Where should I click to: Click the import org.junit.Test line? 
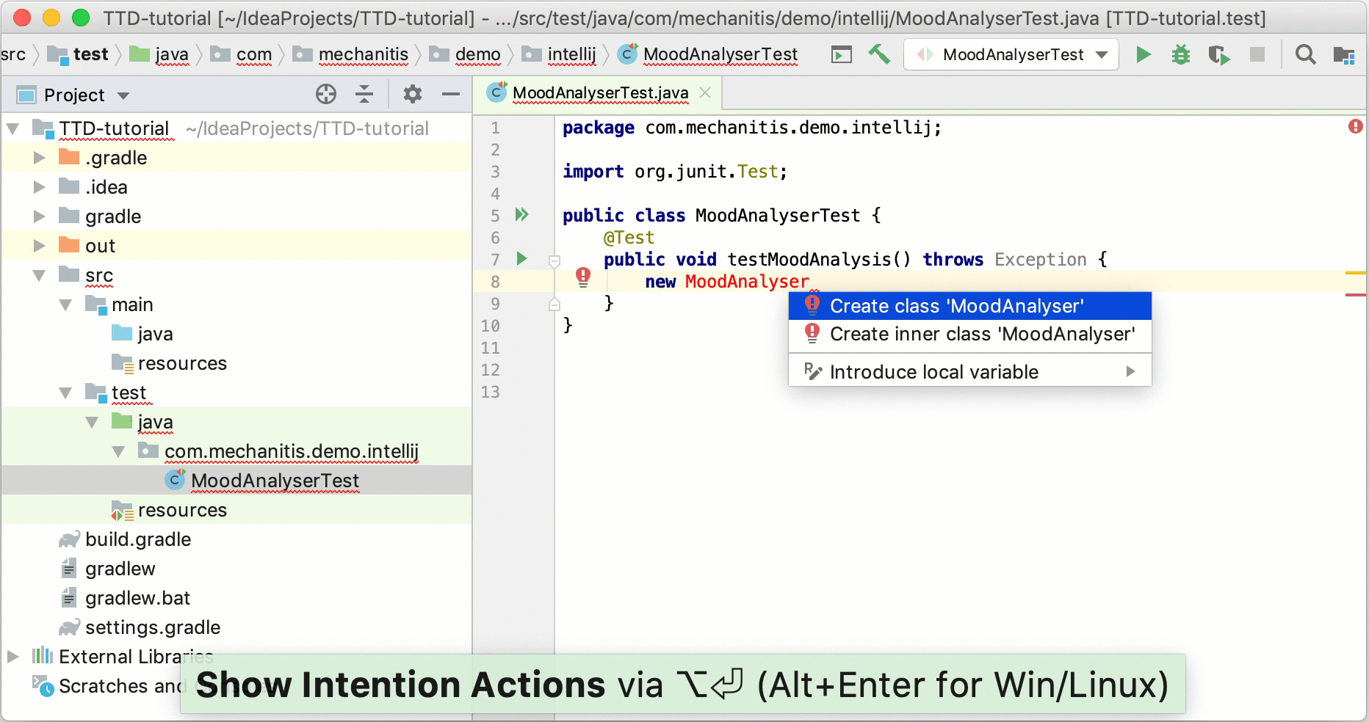click(675, 172)
